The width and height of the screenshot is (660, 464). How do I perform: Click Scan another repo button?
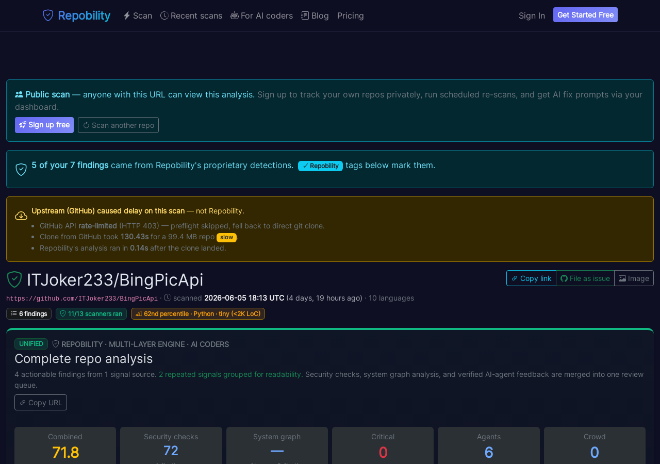coord(118,125)
